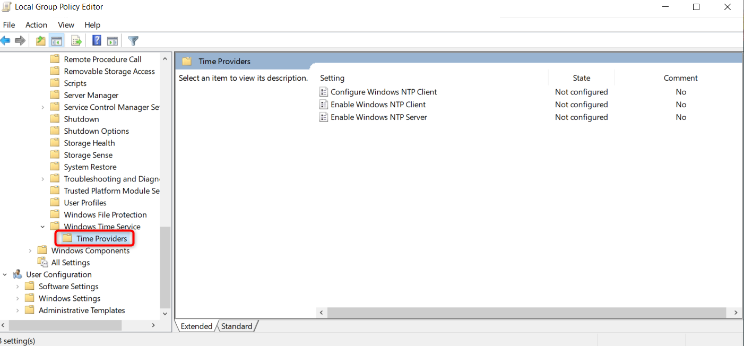Viewport: 744px width, 346px height.
Task: Select Removable Storage Access folder
Action: point(109,71)
